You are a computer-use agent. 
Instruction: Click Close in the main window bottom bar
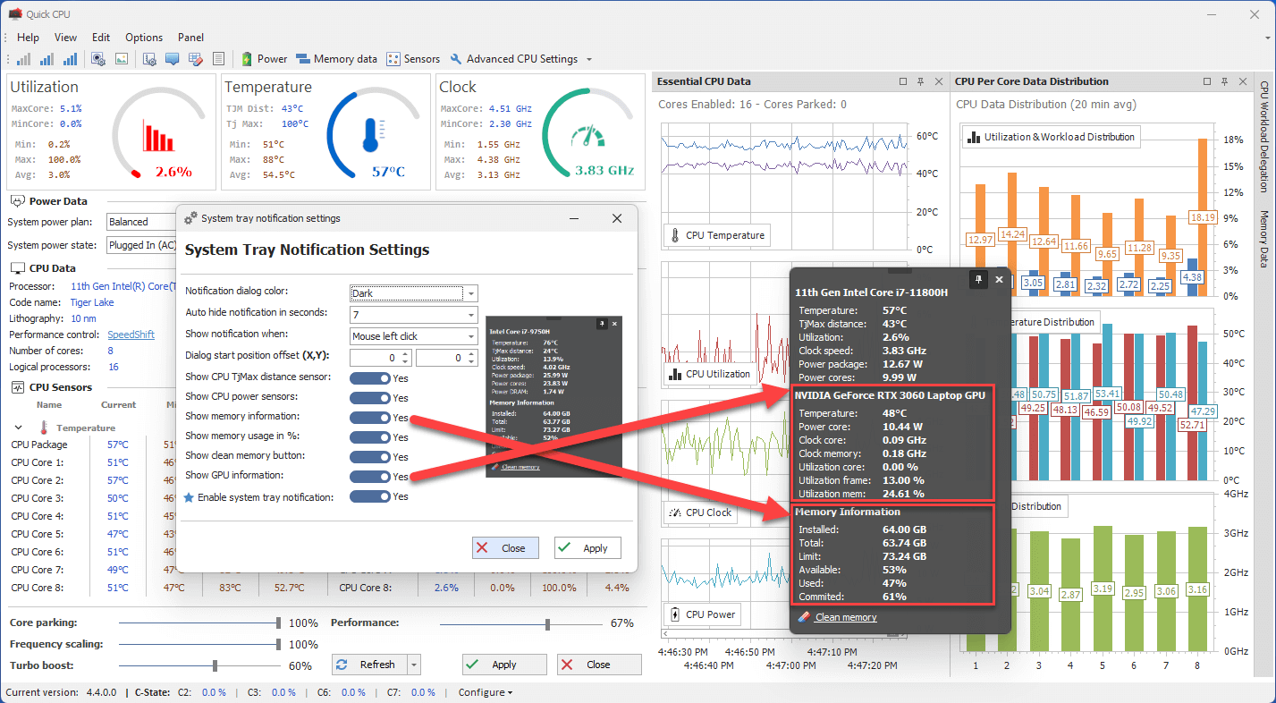(x=599, y=665)
